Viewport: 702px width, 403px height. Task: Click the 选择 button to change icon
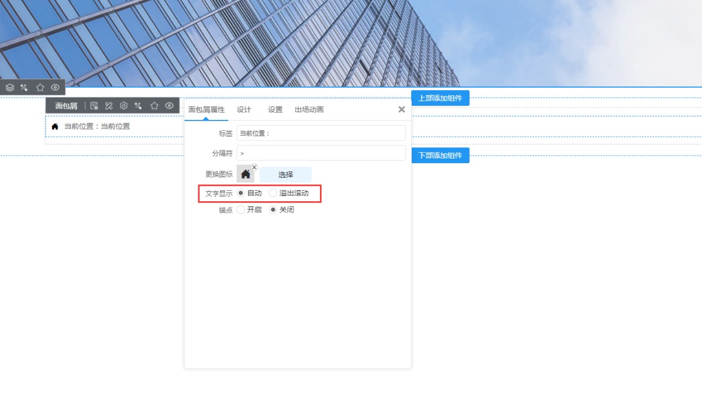[285, 174]
